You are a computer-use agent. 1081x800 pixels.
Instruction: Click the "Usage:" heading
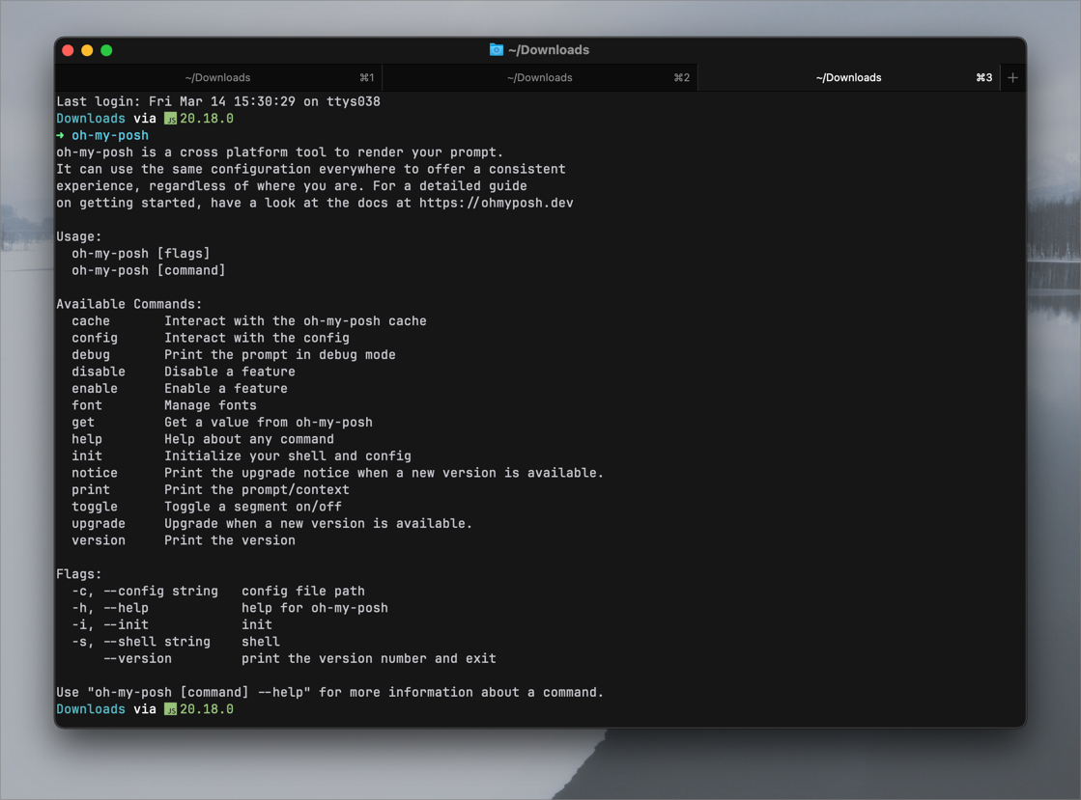point(79,236)
